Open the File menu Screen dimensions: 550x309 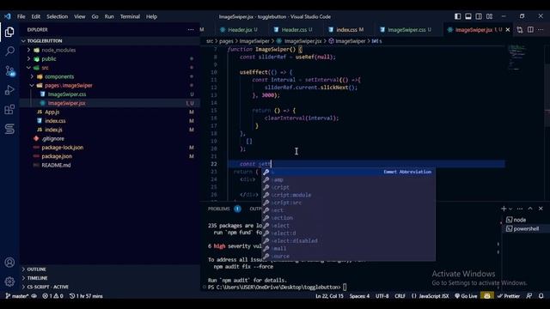[21, 16]
